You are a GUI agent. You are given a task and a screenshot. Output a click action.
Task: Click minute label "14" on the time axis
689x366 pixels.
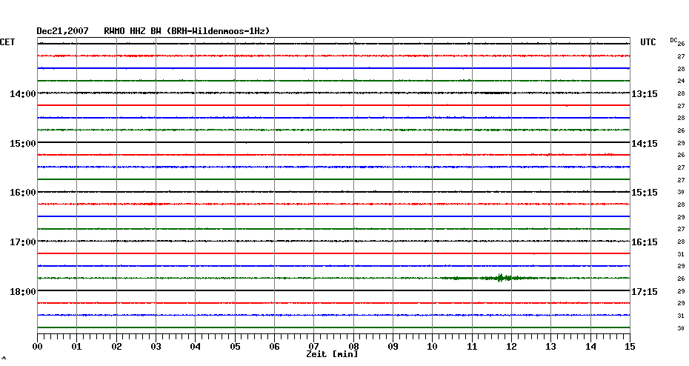[x=590, y=347]
